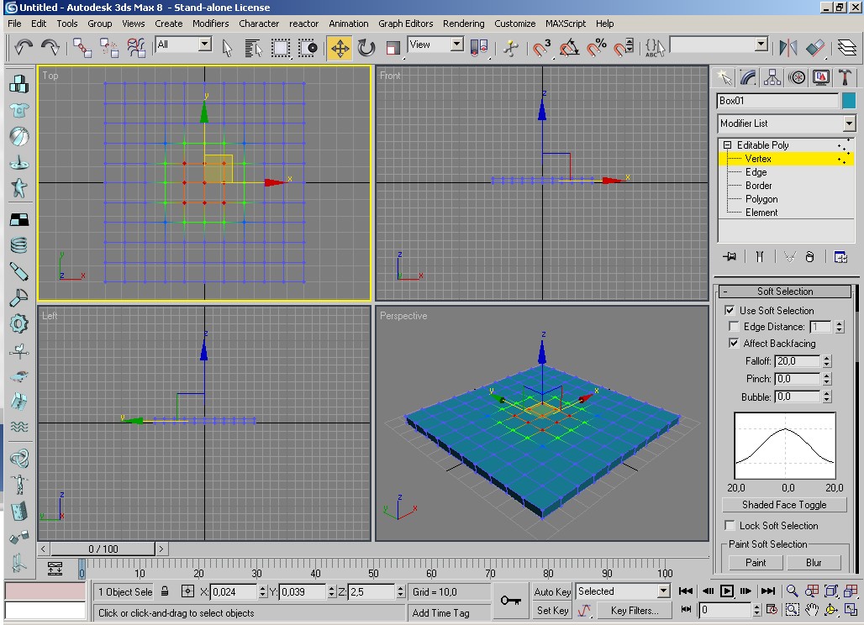Toggle Use Soft Selection checkbox

[x=730, y=311]
